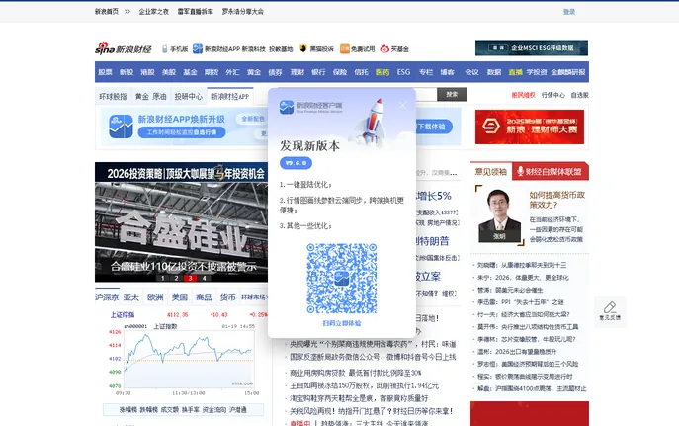This screenshot has height=426, width=679.
Task: Click the 免费试用 orange icon
Action: [x=344, y=48]
